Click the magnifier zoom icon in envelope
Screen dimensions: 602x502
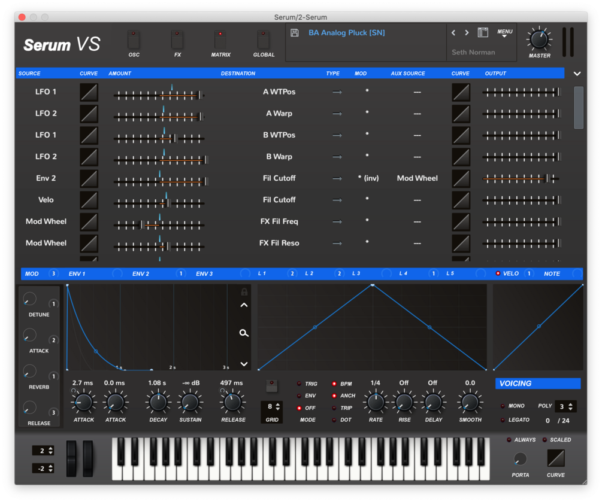(x=244, y=333)
